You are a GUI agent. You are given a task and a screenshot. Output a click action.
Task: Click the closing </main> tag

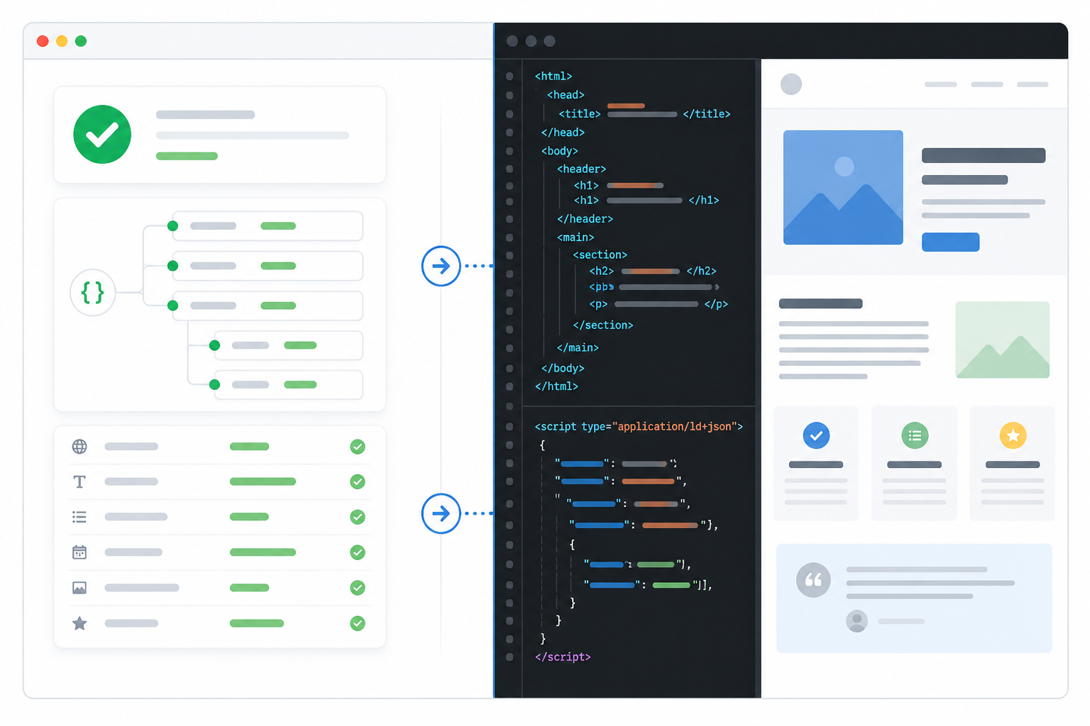(578, 347)
